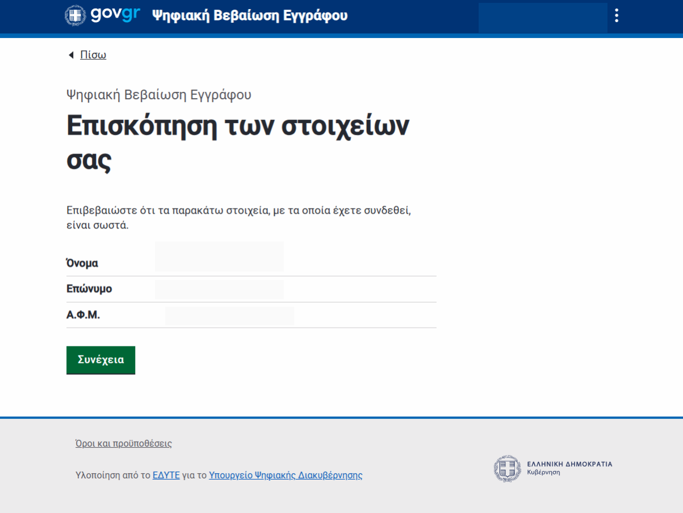Click the Όνομα row label
Viewport: 683px width, 513px height.
82,263
